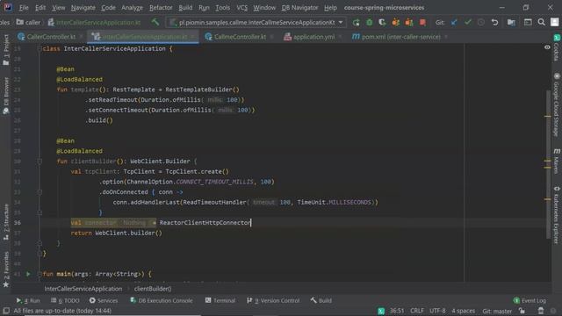This screenshot has width=562, height=316.
Task: Open the Analyze menu
Action: (132, 8)
